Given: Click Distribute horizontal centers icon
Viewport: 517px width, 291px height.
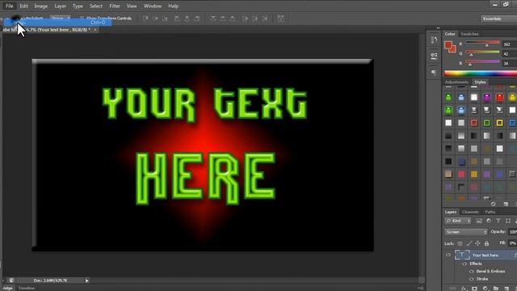Looking at the screenshot, I should pos(255,19).
